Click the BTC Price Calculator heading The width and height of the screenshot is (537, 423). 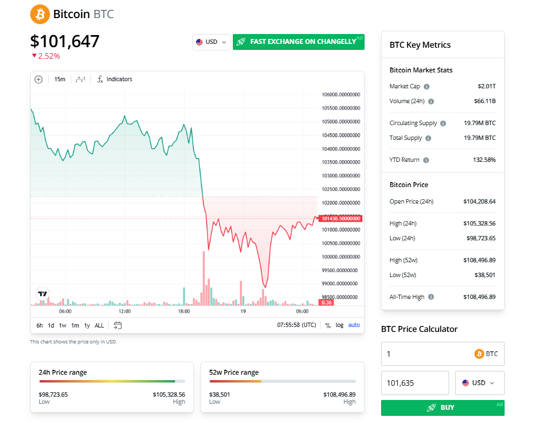point(419,329)
